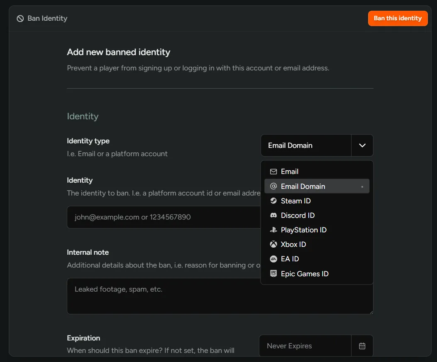Click the envelope icon beside Email option
437x362 pixels.
coord(273,171)
